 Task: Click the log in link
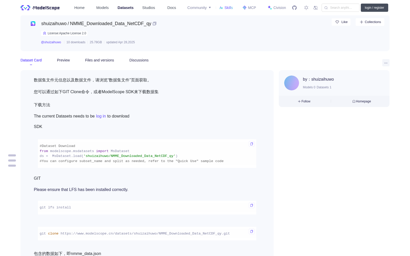101,116
